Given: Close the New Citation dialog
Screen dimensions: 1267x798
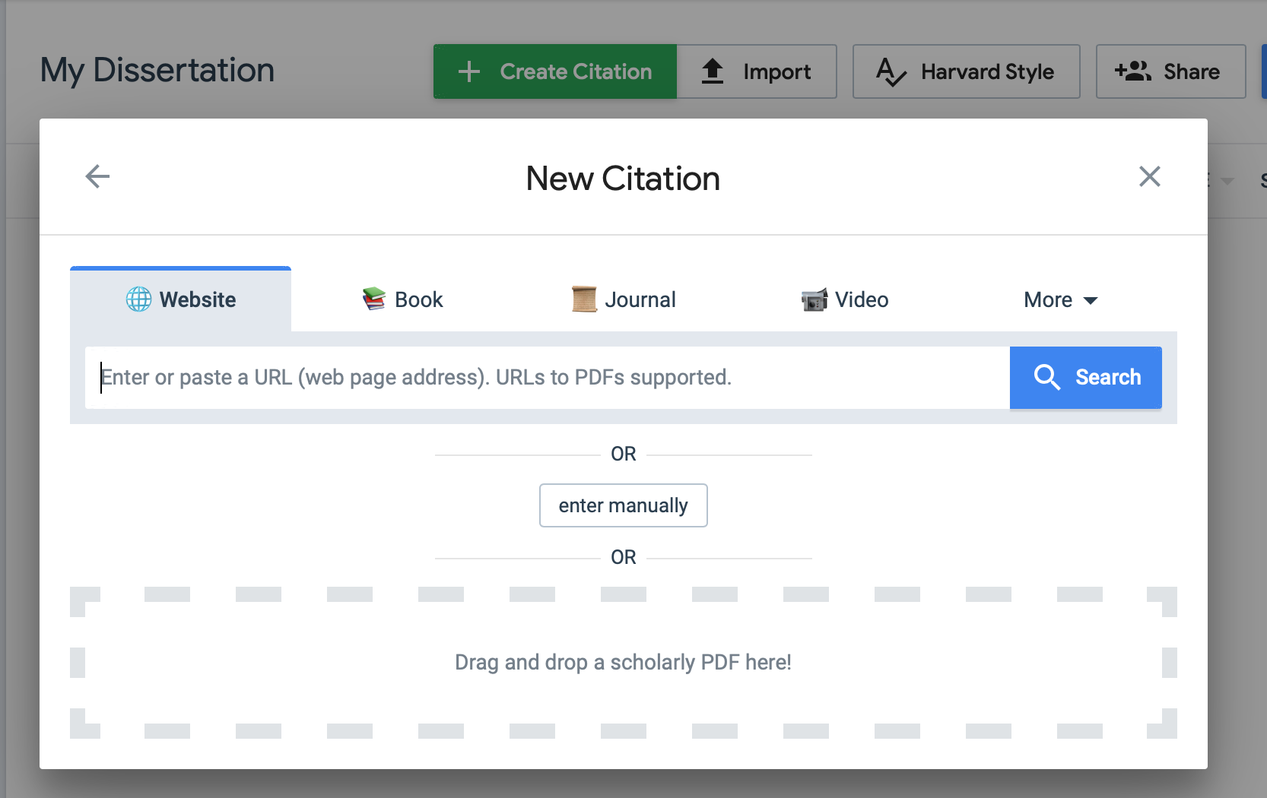Looking at the screenshot, I should 1149,176.
